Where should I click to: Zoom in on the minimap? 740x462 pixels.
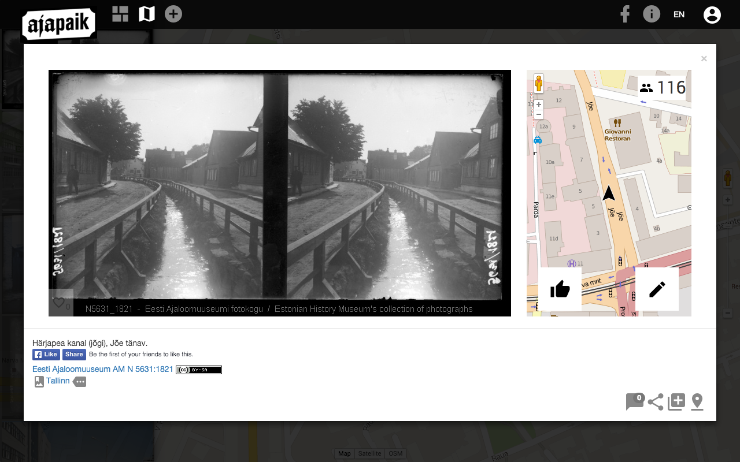pos(539,105)
